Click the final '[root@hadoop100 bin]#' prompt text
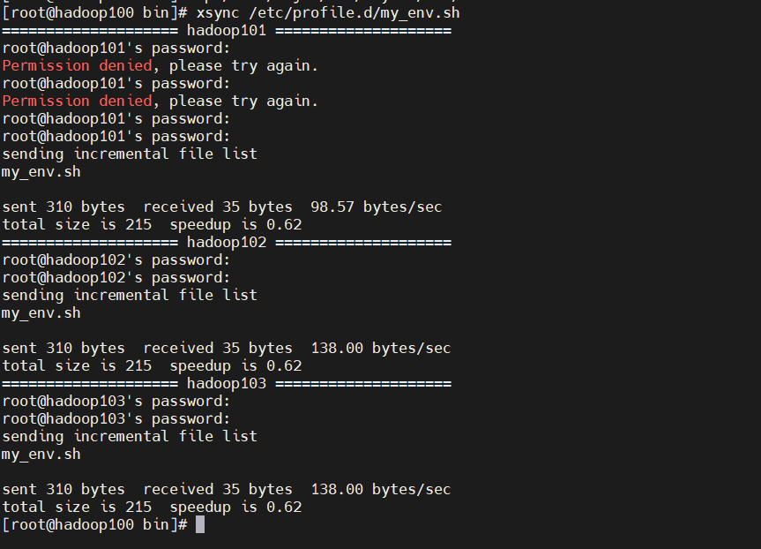 coord(94,524)
